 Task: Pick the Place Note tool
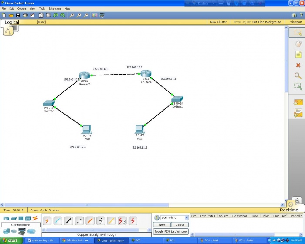[x=298, y=54]
